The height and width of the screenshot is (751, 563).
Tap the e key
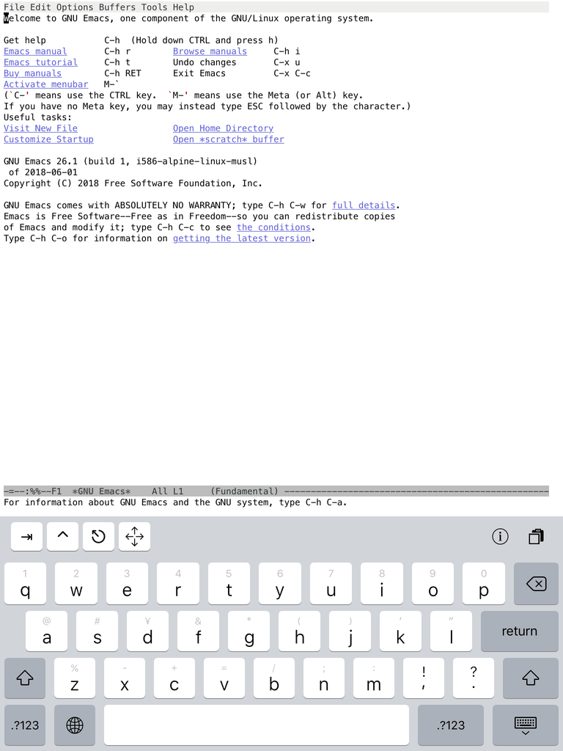pos(127,583)
